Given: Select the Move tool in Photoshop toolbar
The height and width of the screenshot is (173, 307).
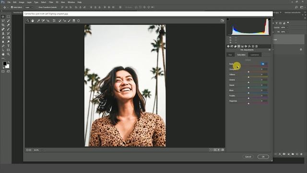Looking at the screenshot, I should tap(3, 17).
